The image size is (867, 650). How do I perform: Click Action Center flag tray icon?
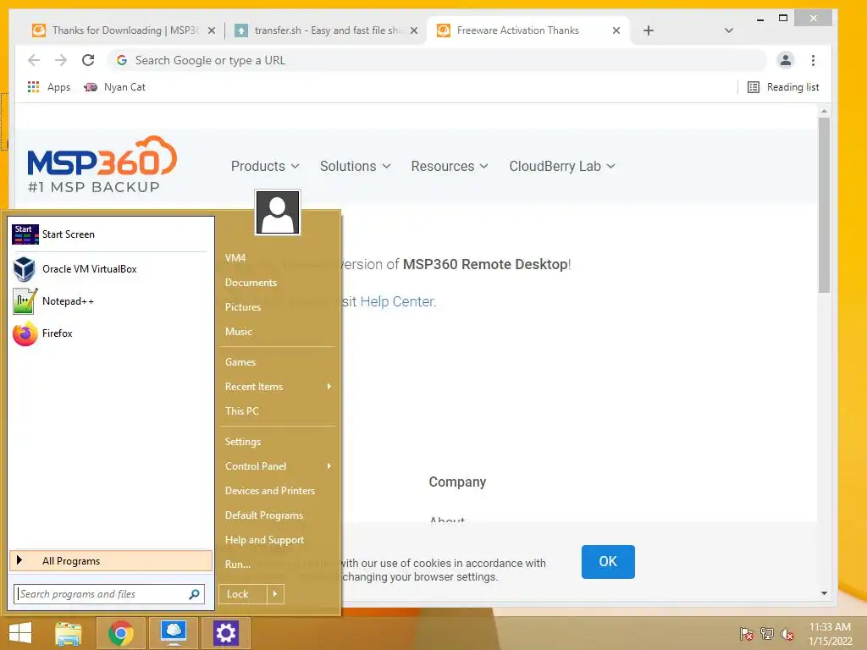[x=747, y=634]
